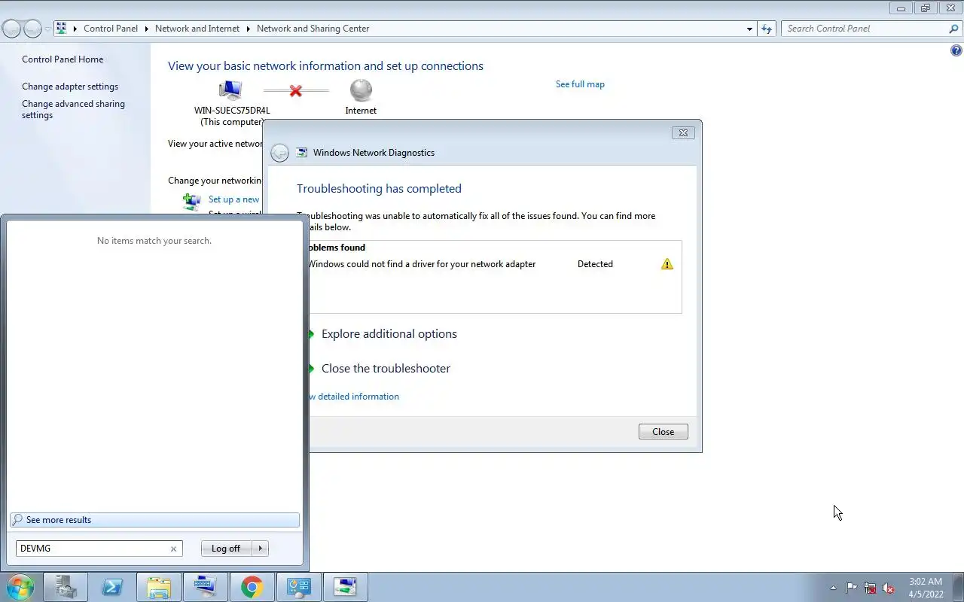
Task: Clear the Start menu search text
Action: point(173,549)
